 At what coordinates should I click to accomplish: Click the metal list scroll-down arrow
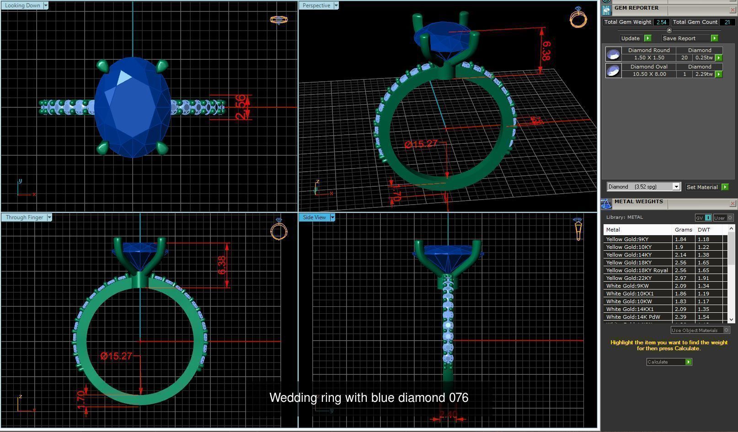click(731, 320)
